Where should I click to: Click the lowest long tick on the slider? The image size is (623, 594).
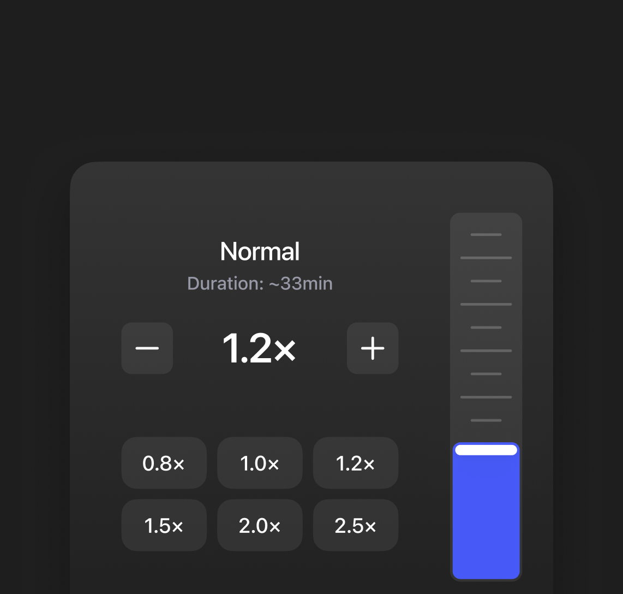(486, 397)
